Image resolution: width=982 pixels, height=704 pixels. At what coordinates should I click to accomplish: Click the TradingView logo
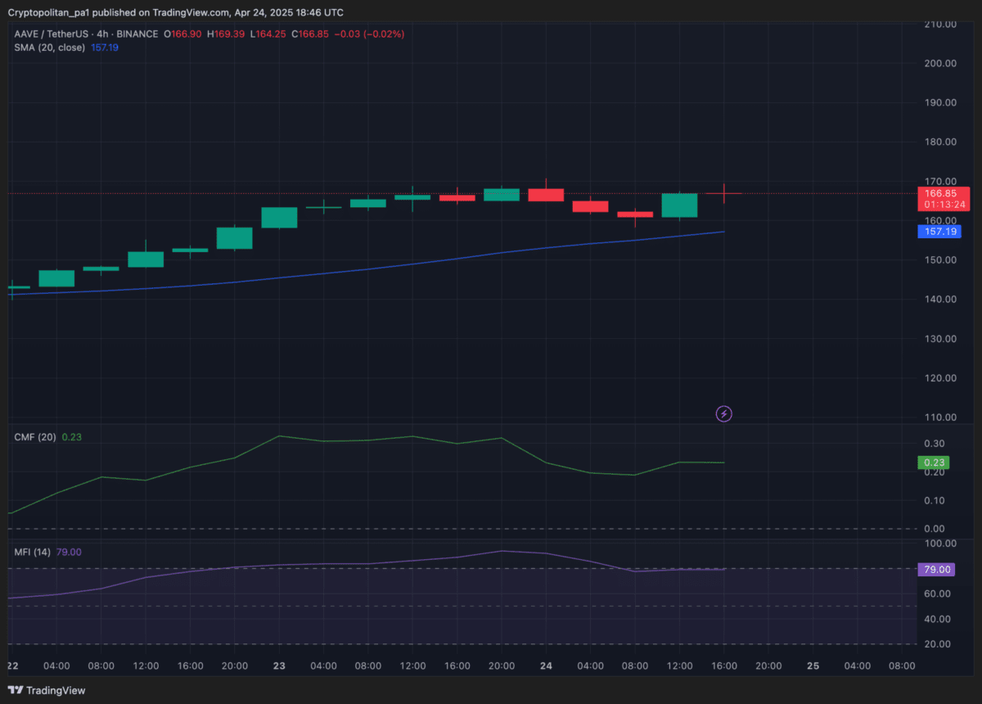click(x=45, y=691)
